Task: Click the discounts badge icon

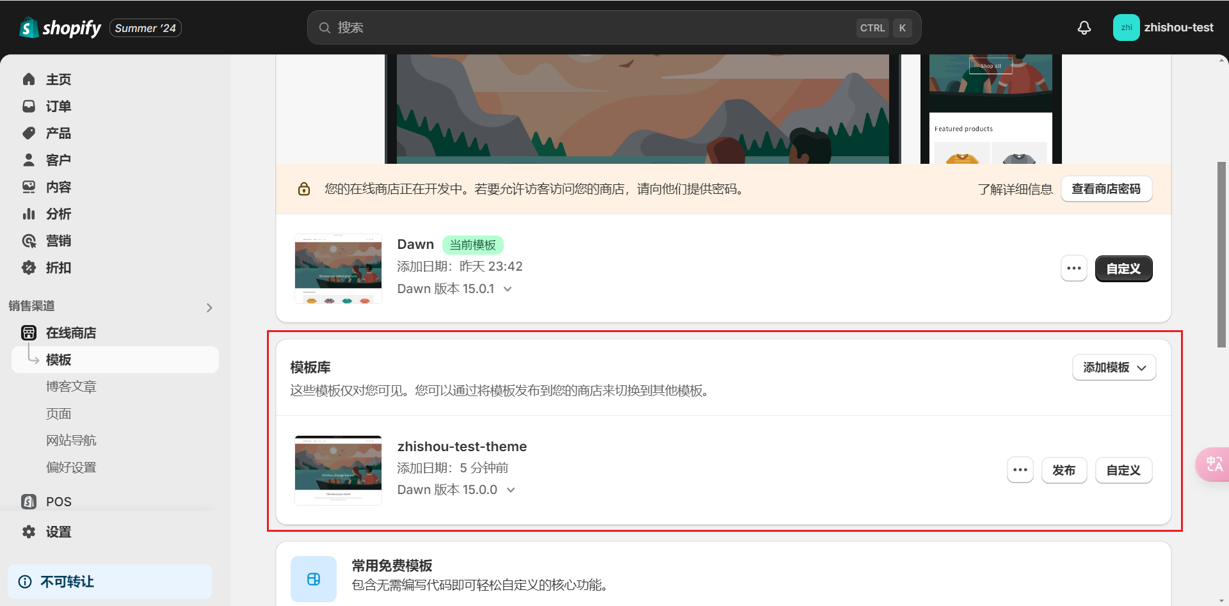Action: coord(29,267)
